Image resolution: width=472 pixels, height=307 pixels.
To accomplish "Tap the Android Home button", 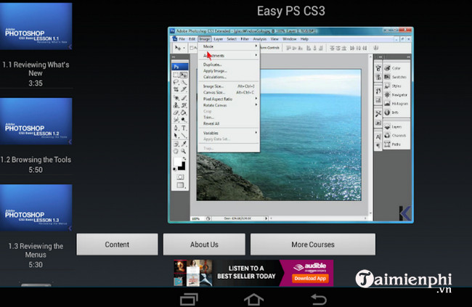I will 253,300.
